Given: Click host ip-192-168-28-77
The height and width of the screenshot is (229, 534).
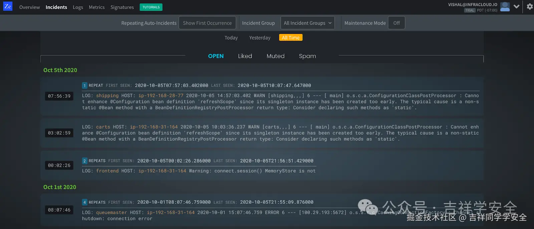Looking at the screenshot, I should click(x=161, y=96).
